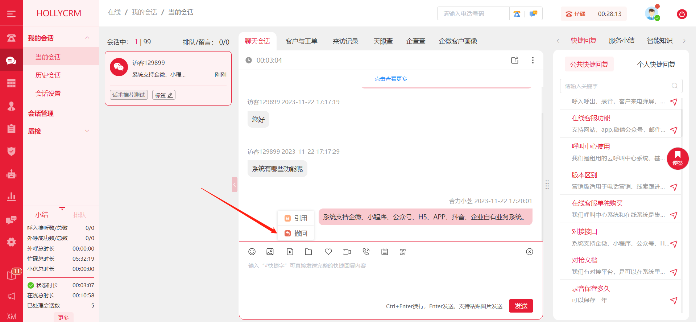Open the user avatar profile
The height and width of the screenshot is (322, 696).
(x=652, y=13)
